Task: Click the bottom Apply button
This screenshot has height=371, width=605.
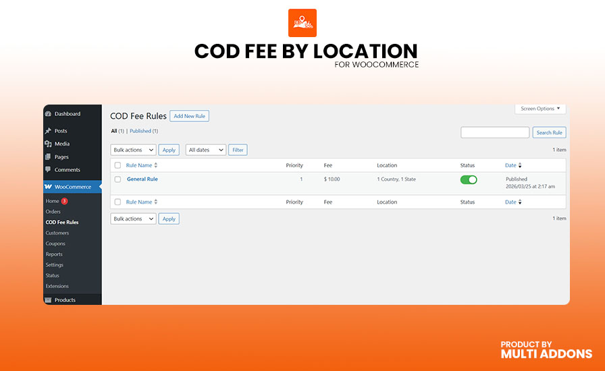Action: click(x=169, y=219)
